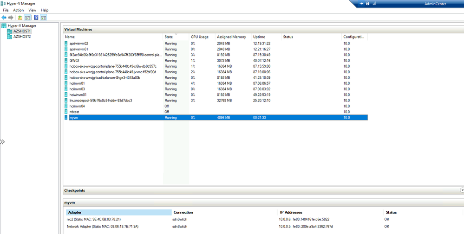Click the AdminCenter connection bar title
Screen dimensions: 464x234
(x=435, y=4)
